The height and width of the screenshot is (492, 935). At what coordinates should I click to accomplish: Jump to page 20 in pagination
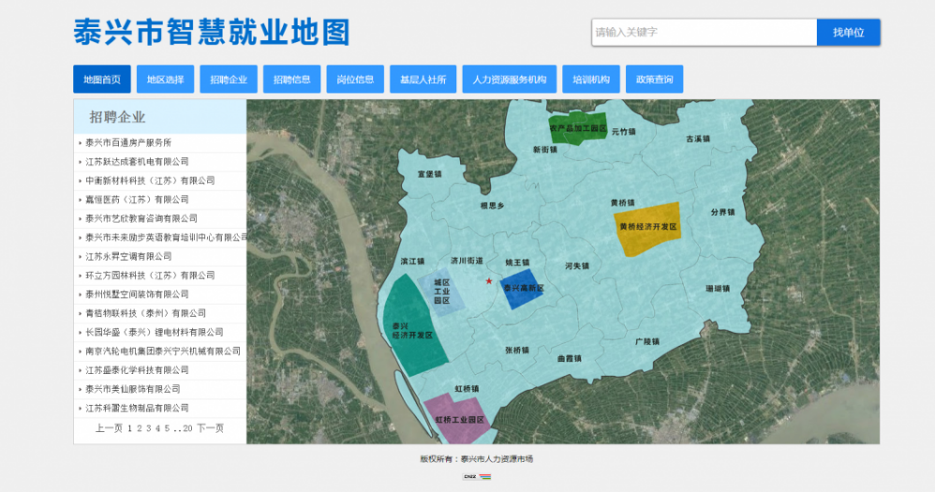187,428
